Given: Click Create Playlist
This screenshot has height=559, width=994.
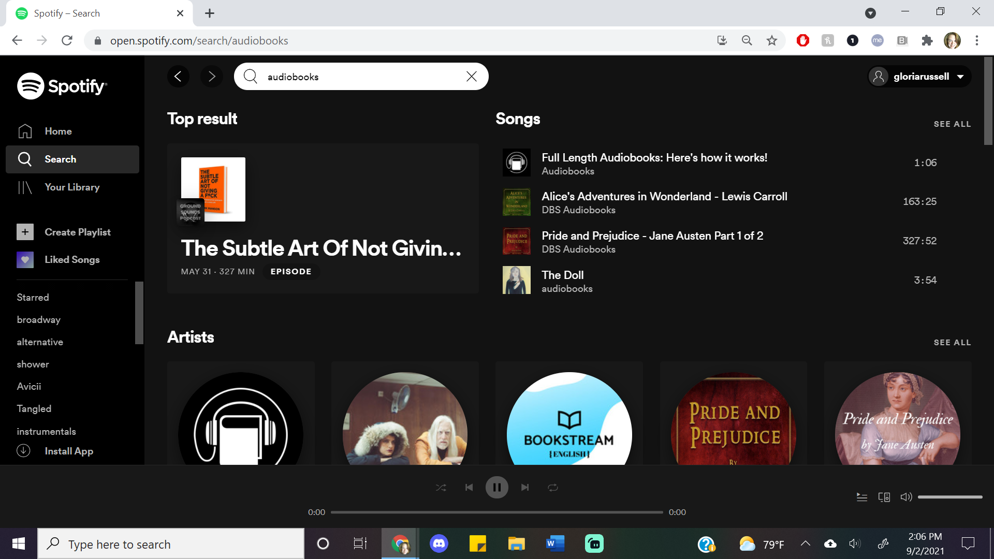Looking at the screenshot, I should coord(77,232).
